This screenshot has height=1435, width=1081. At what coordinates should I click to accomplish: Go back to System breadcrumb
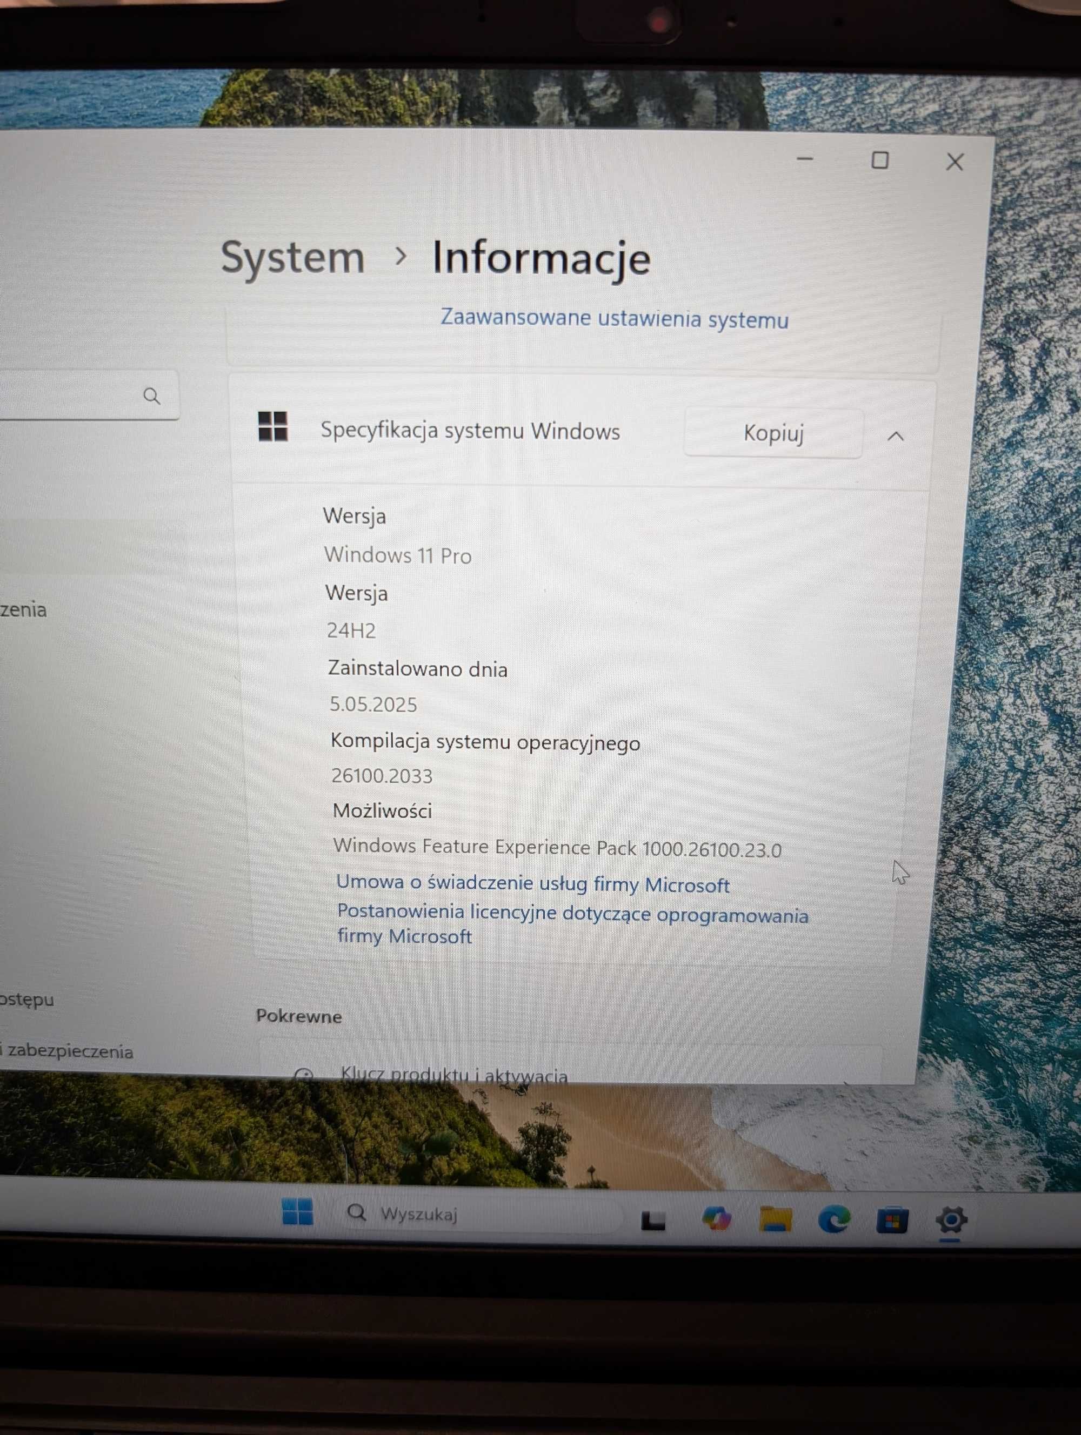(292, 258)
